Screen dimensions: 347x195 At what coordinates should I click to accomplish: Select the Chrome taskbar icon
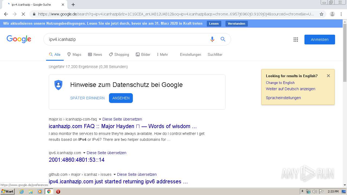pyautogui.click(x=49, y=191)
